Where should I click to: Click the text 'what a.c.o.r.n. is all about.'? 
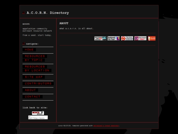coord(76,28)
